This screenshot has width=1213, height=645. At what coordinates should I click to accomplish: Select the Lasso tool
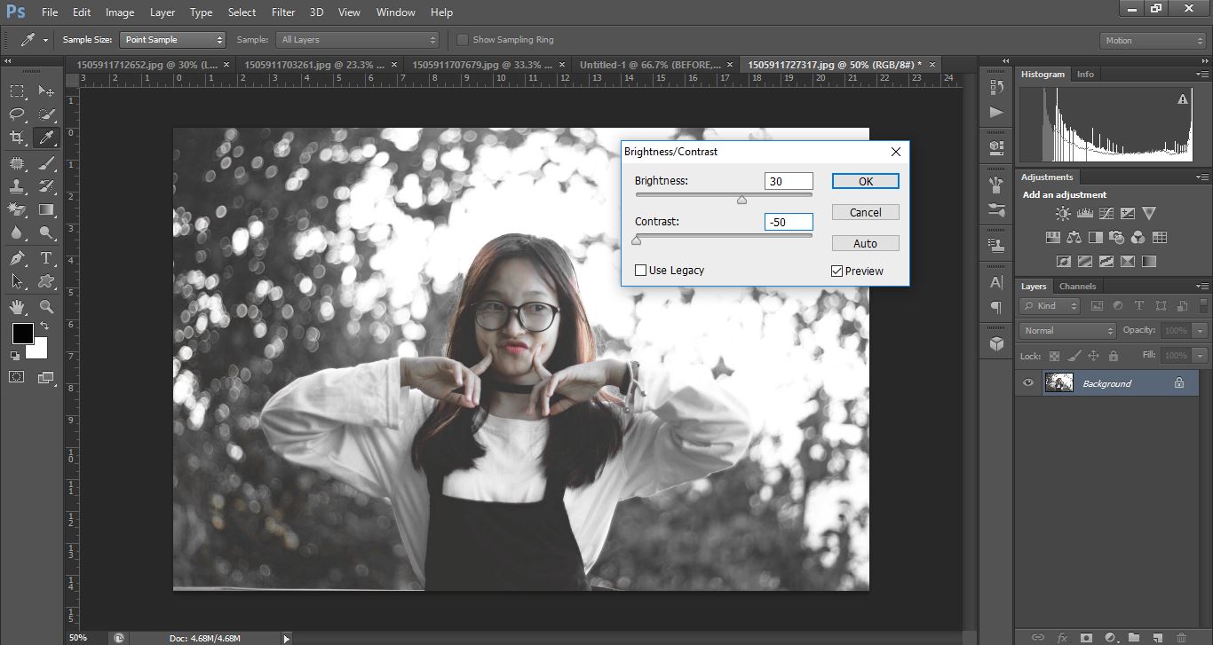(17, 114)
